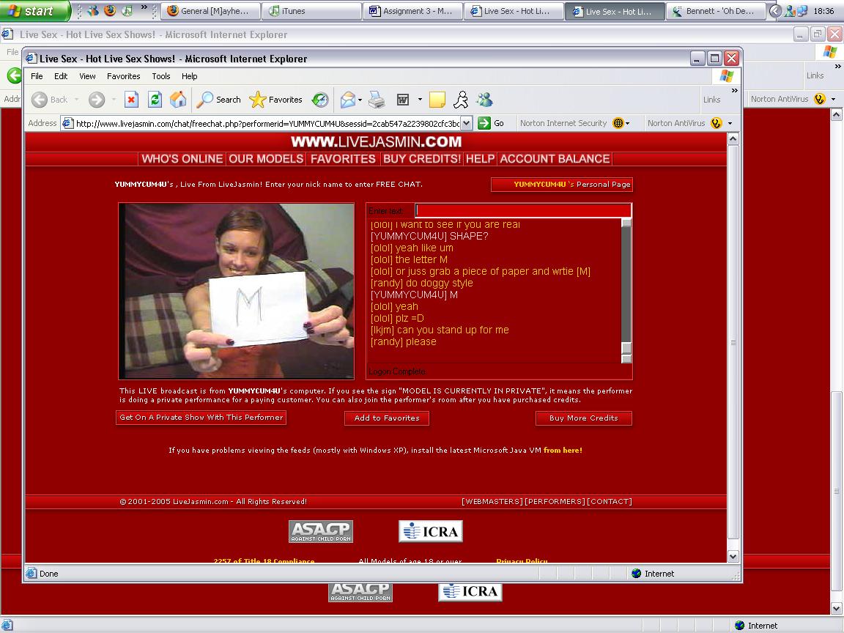Expand the Links toolbar chevron in front window

point(734,91)
